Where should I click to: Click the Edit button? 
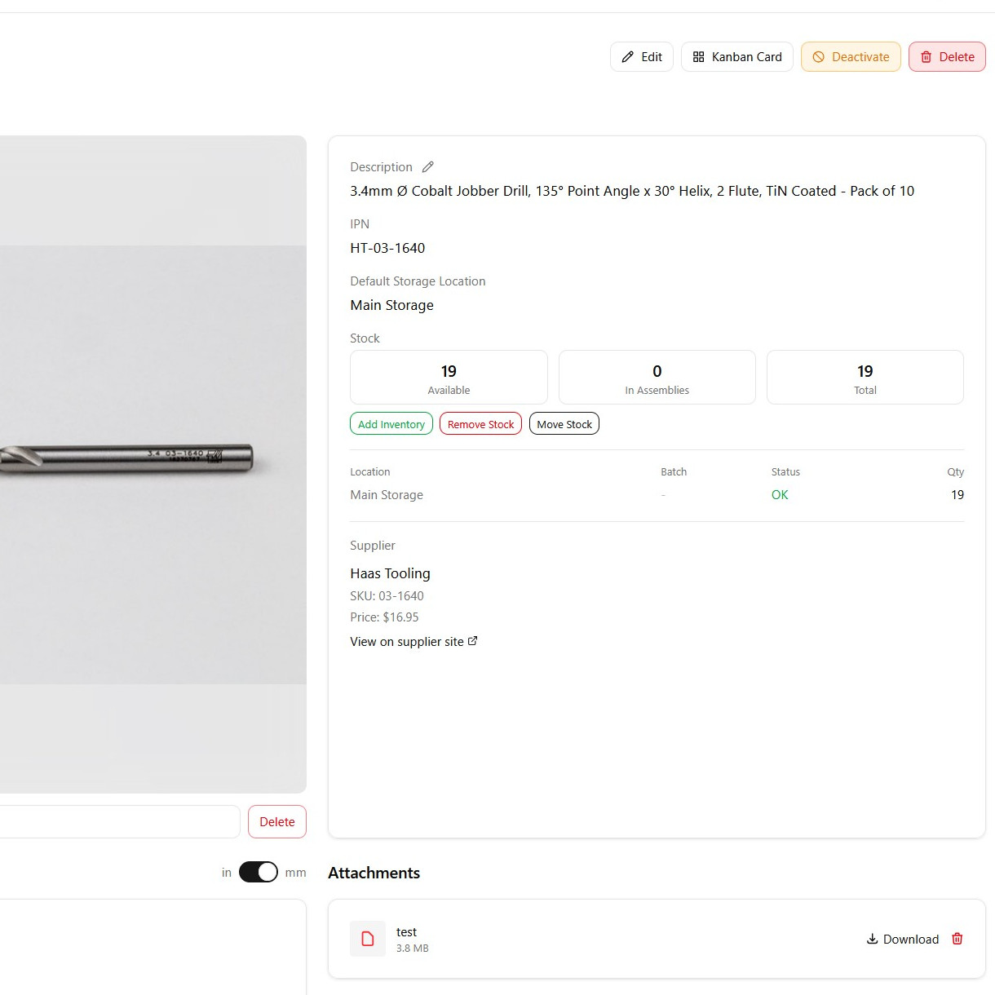coord(642,57)
